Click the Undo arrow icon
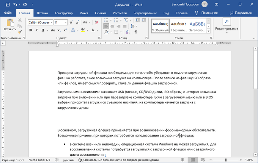This screenshot has height=163, width=258. [x=15, y=4]
